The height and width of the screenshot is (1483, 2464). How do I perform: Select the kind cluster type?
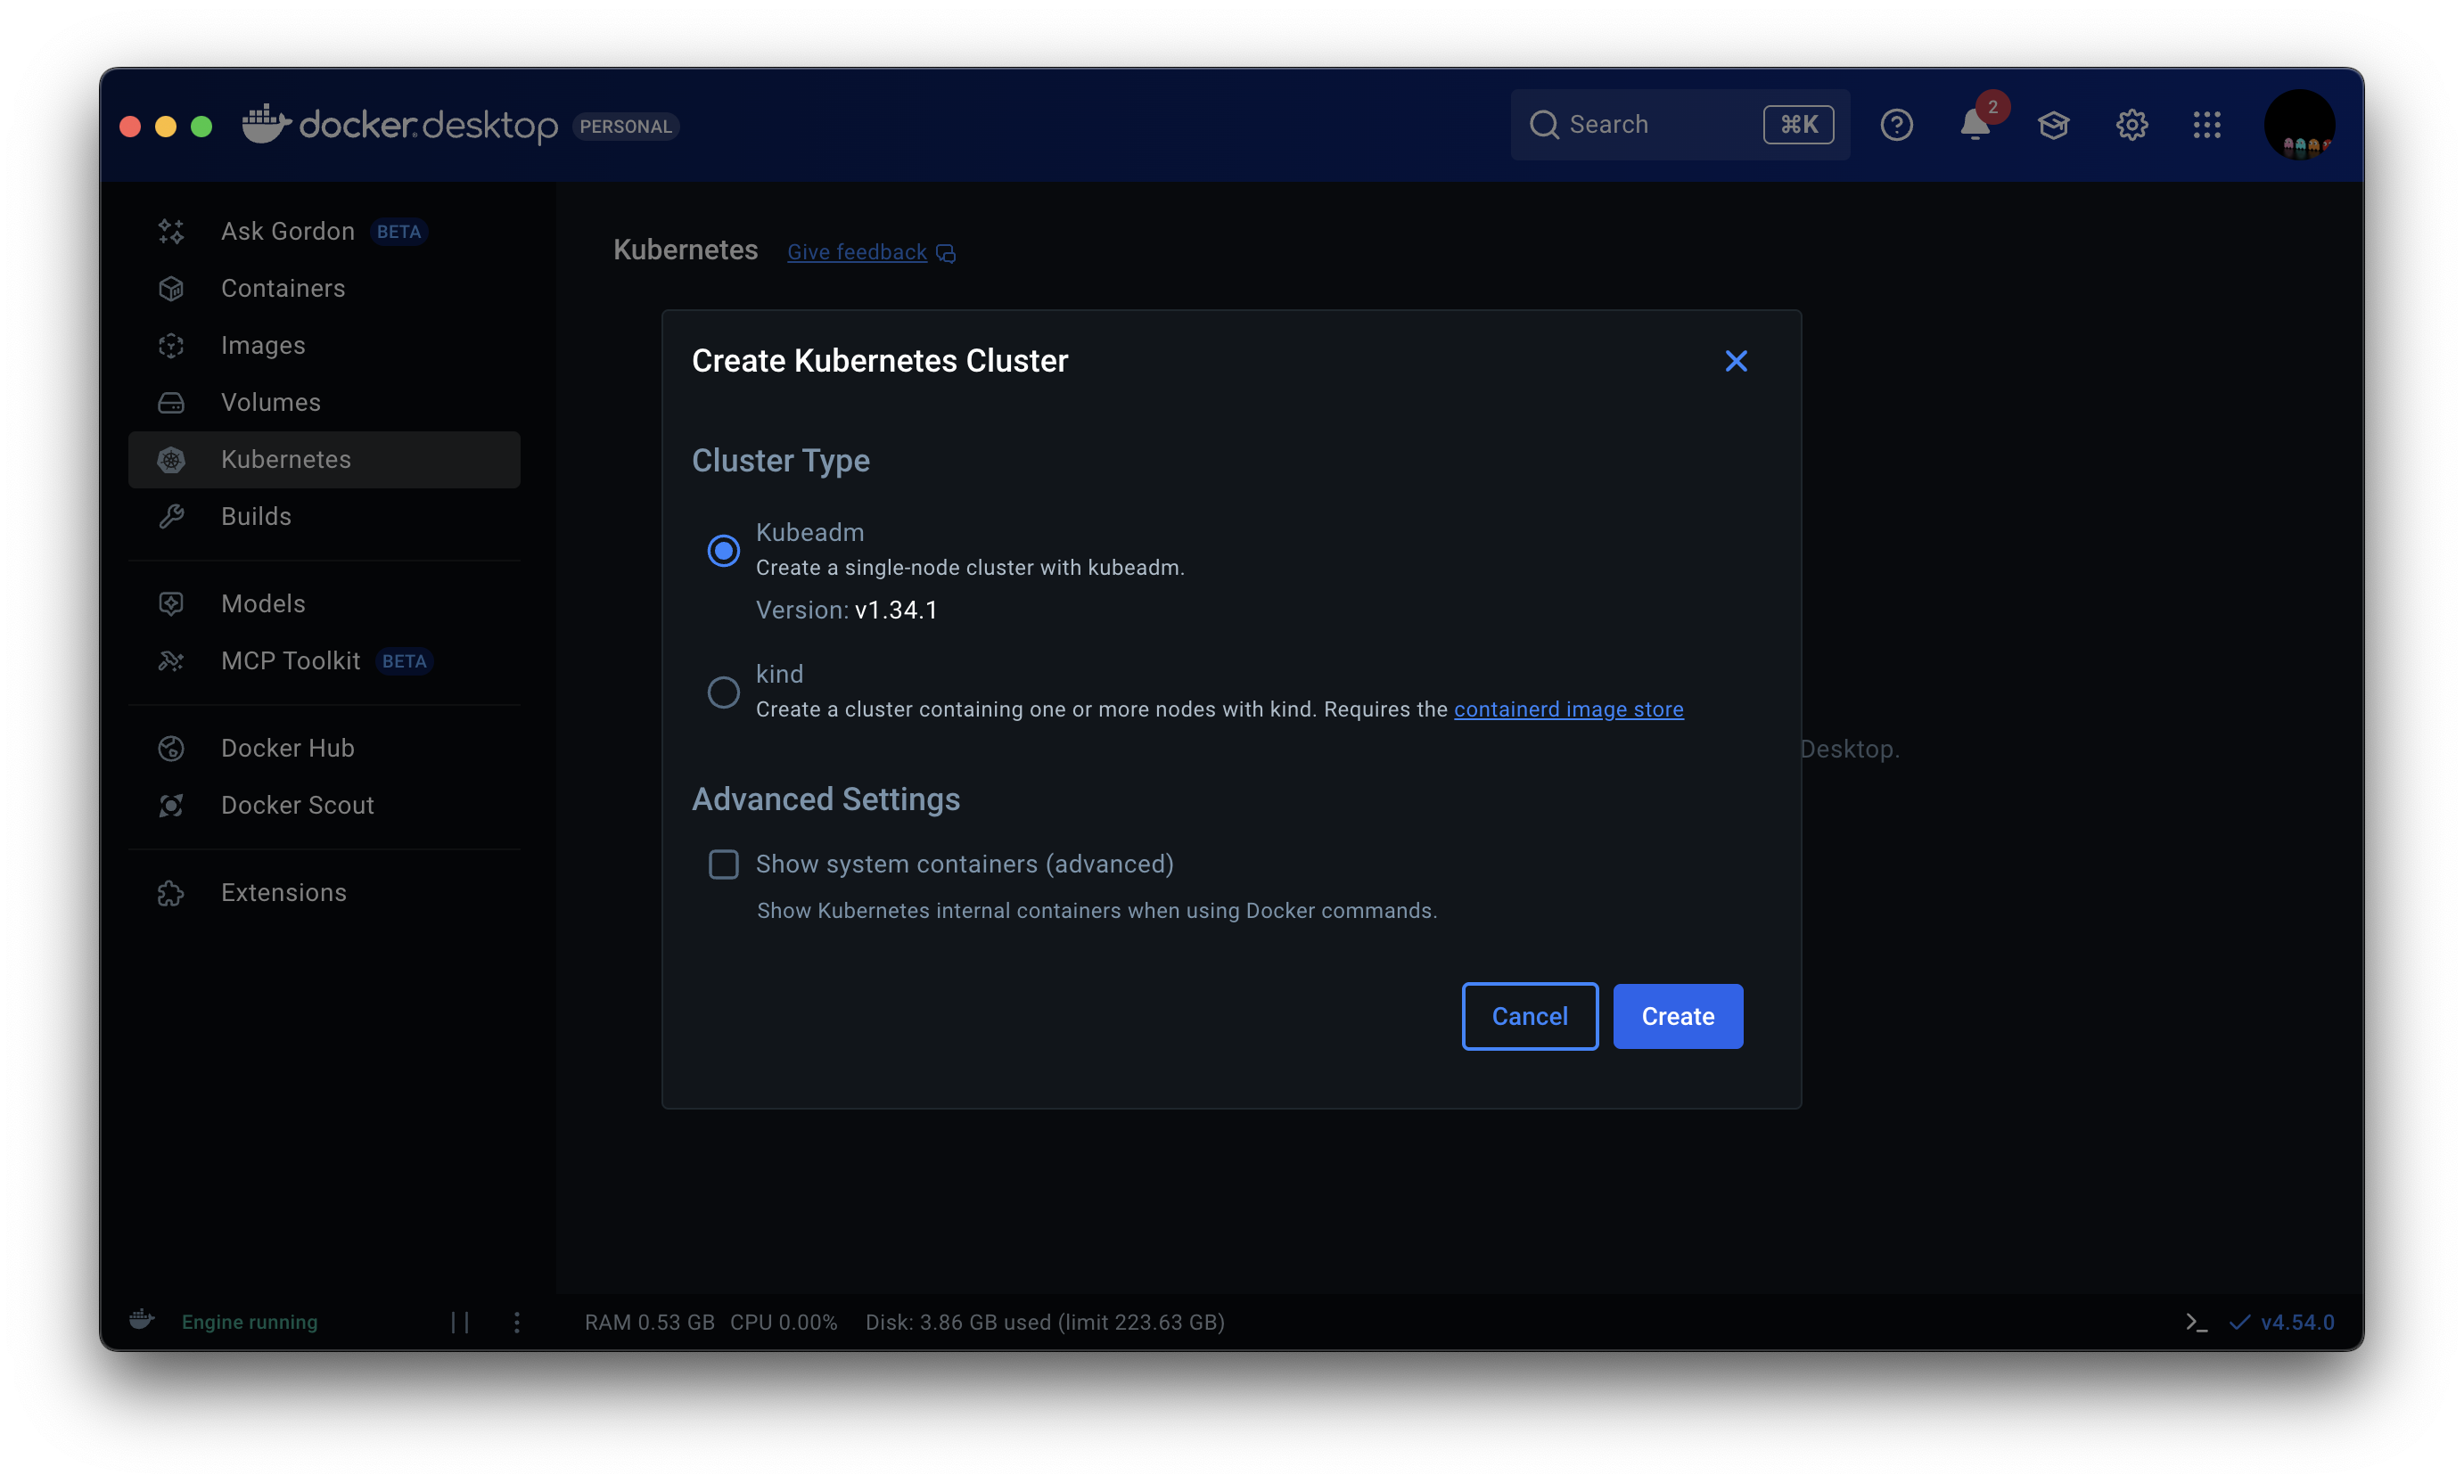pos(724,692)
